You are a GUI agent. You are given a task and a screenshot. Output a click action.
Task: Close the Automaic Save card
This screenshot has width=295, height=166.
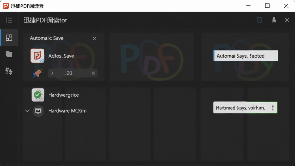point(94,38)
